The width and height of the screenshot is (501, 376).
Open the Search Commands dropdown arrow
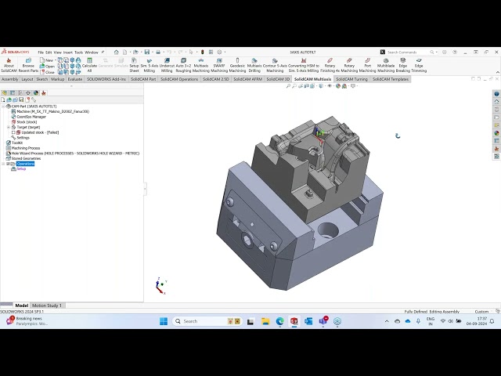tap(437, 52)
